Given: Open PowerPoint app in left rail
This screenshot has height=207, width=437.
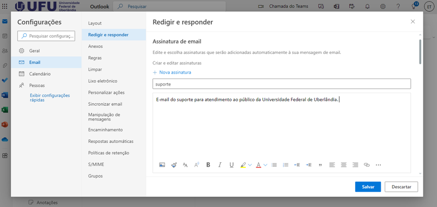Looking at the screenshot, I should [5, 125].
